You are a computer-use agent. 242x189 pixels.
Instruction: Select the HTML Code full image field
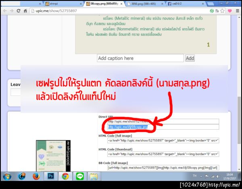tap(163, 140)
